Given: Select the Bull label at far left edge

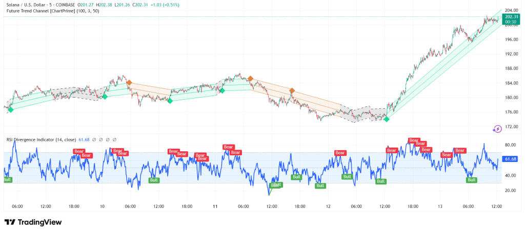Looking at the screenshot, I should pos(7,179).
